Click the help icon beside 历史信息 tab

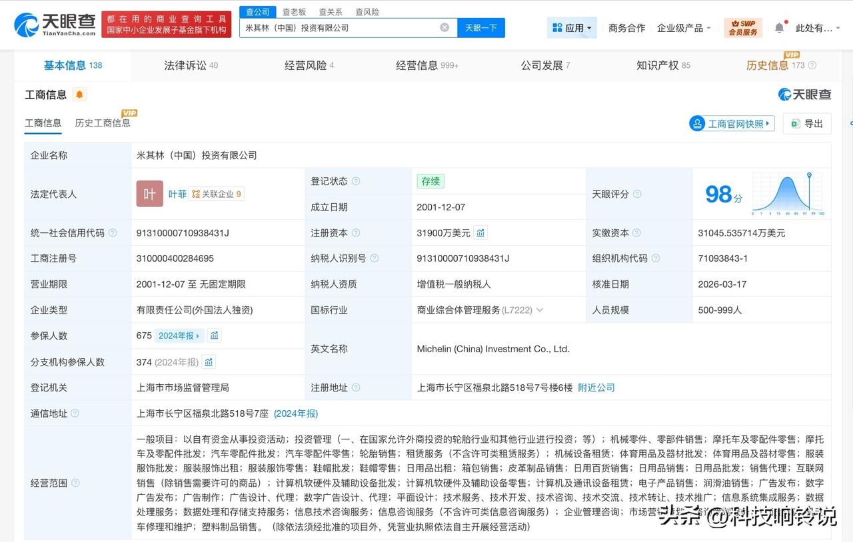tap(812, 65)
